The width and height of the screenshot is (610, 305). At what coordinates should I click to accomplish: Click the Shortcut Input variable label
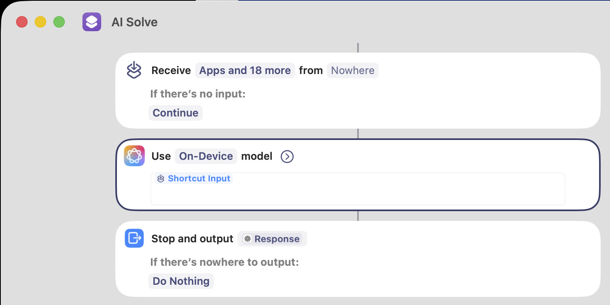tap(199, 178)
